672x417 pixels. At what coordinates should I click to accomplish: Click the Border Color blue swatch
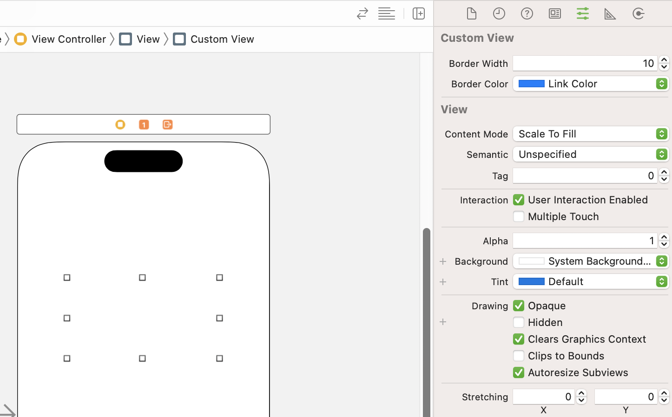[x=532, y=84]
